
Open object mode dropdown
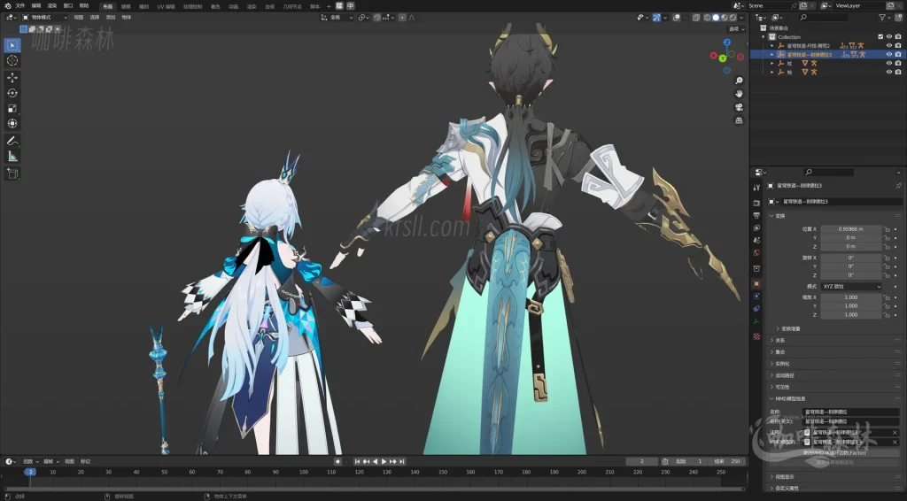[x=45, y=18]
